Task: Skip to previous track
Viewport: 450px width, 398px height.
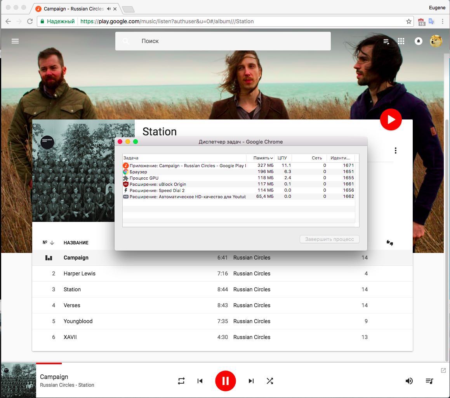Action: [200, 381]
